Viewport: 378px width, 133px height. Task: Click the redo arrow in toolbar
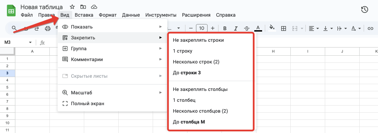[37, 28]
